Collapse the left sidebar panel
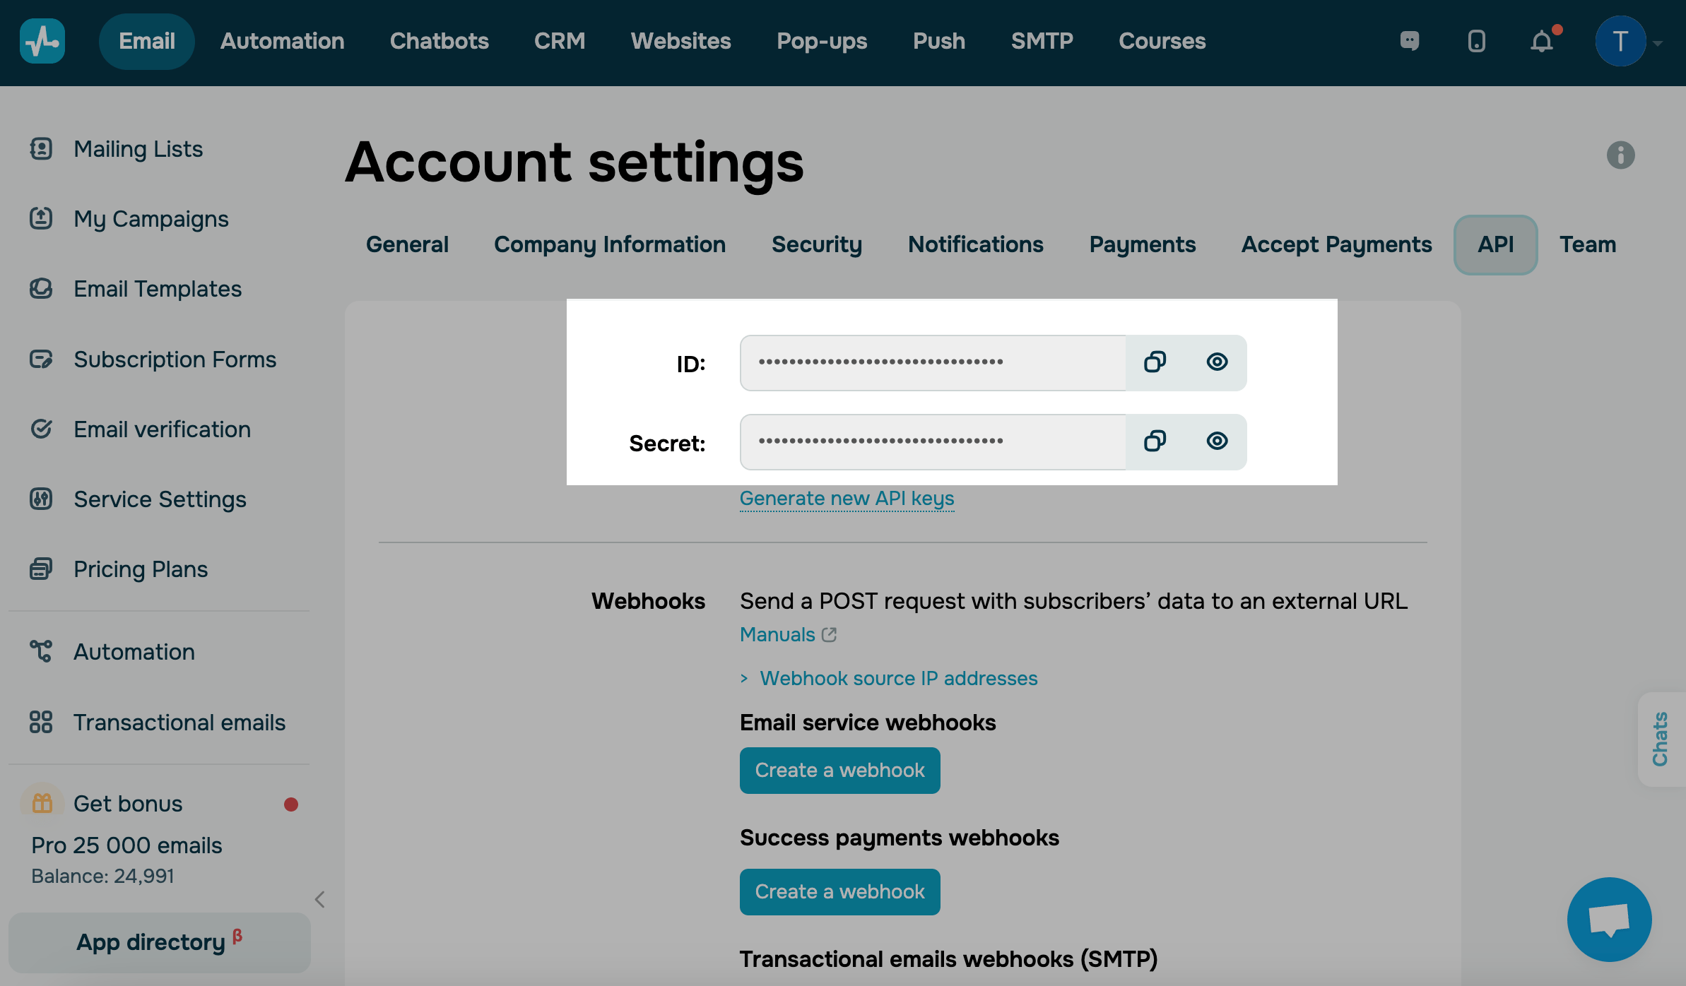This screenshot has width=1686, height=986. (320, 899)
